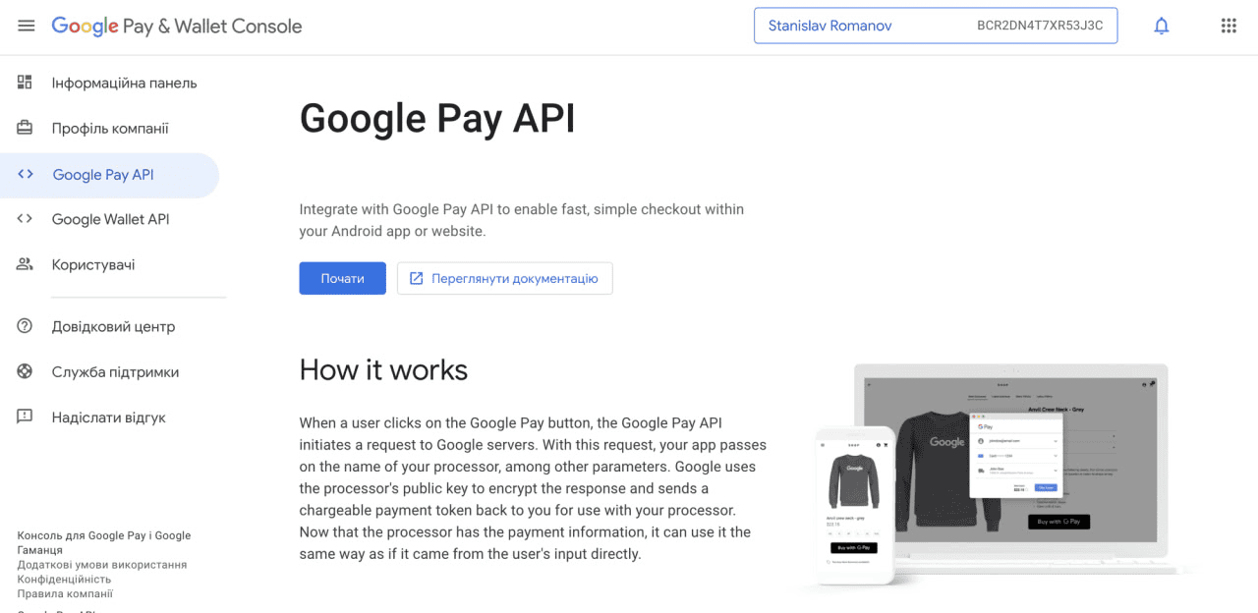Click Переглянути документацію button
This screenshot has height=613, width=1258.
point(504,279)
